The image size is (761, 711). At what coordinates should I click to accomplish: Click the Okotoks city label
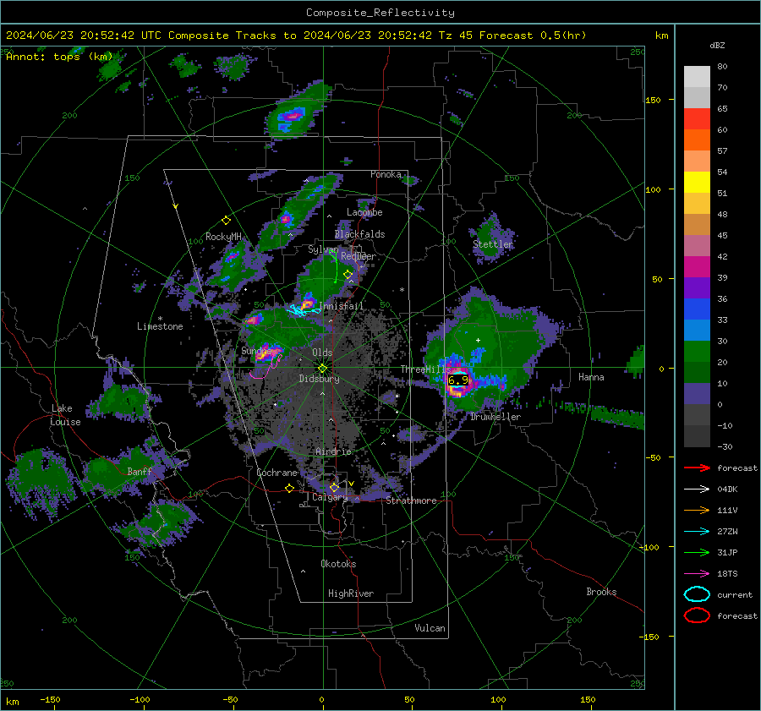coord(338,564)
